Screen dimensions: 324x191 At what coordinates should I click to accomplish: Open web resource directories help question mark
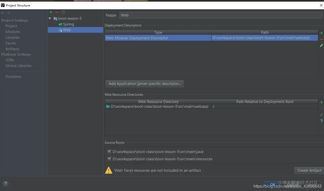pyautogui.click(x=321, y=121)
